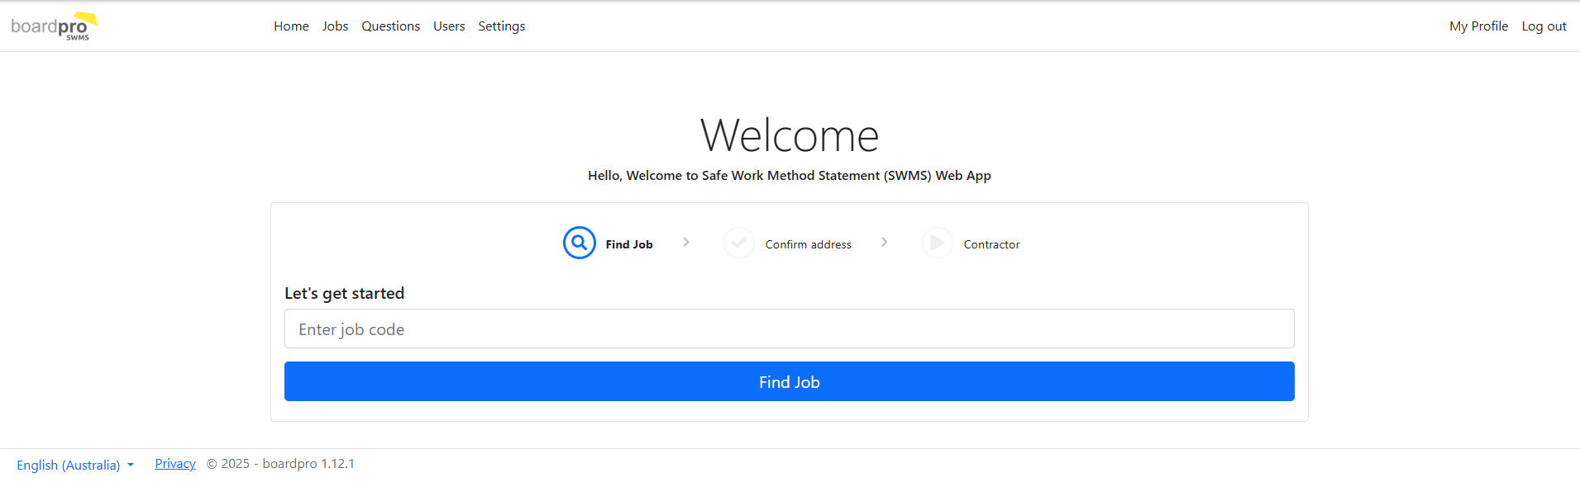
Task: Click the Confirm address checkmark icon
Action: point(738,243)
